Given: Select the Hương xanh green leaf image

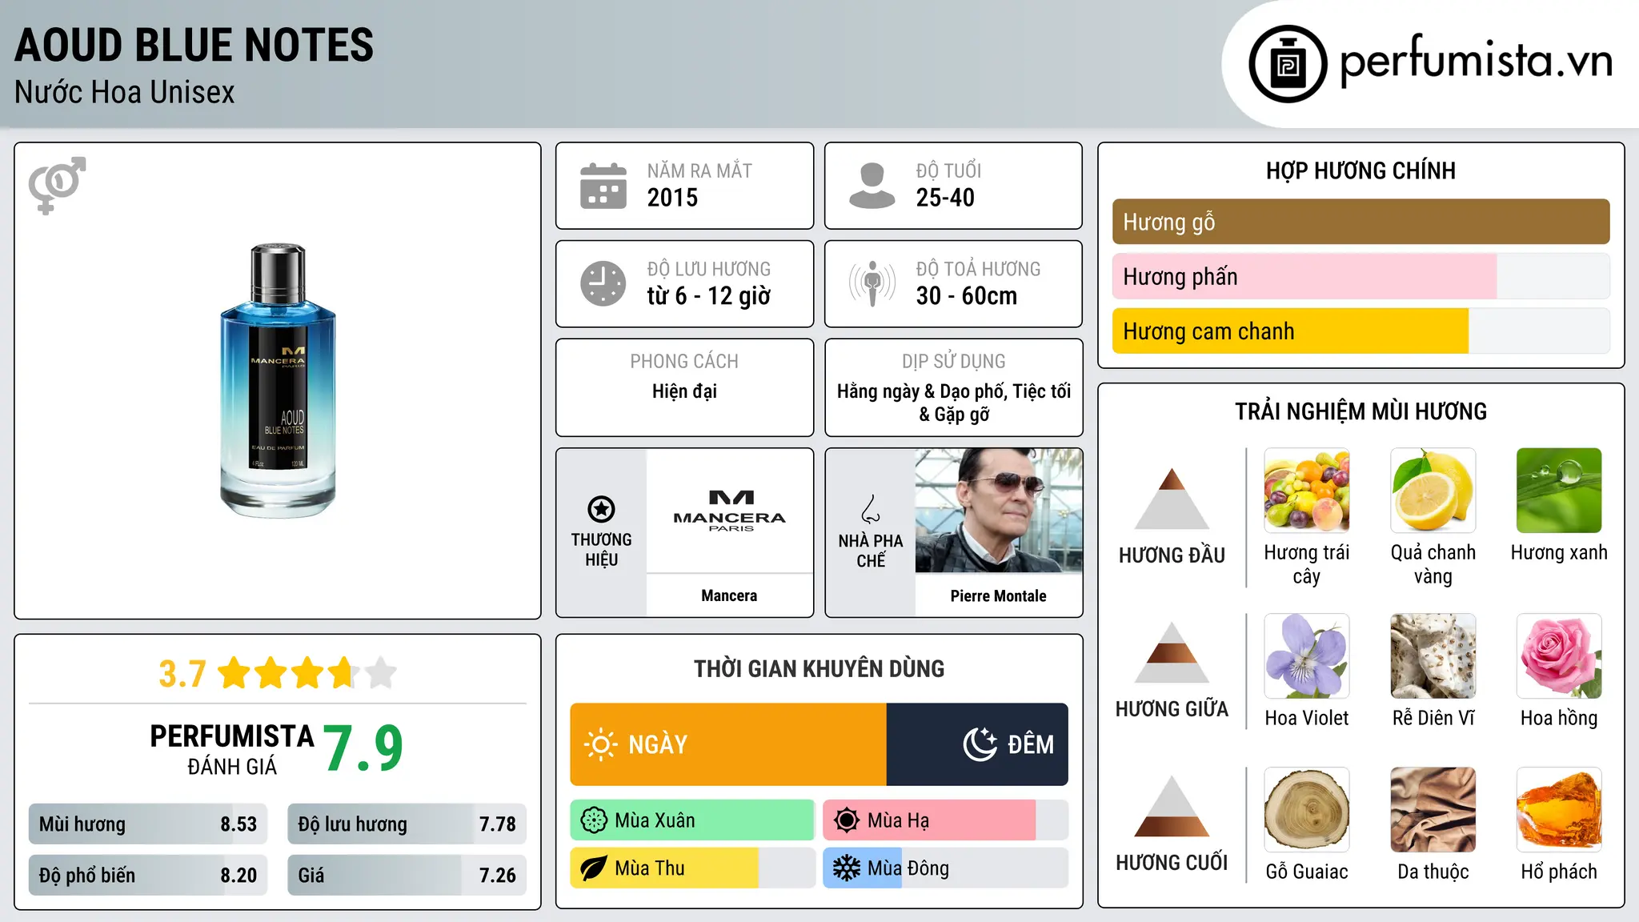Looking at the screenshot, I should (x=1559, y=491).
